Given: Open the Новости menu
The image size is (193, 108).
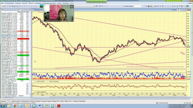Looking at the screenshot, I should [31, 3].
